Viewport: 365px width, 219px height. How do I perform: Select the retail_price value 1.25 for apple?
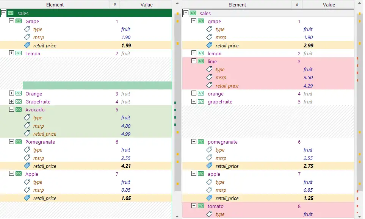(309, 198)
